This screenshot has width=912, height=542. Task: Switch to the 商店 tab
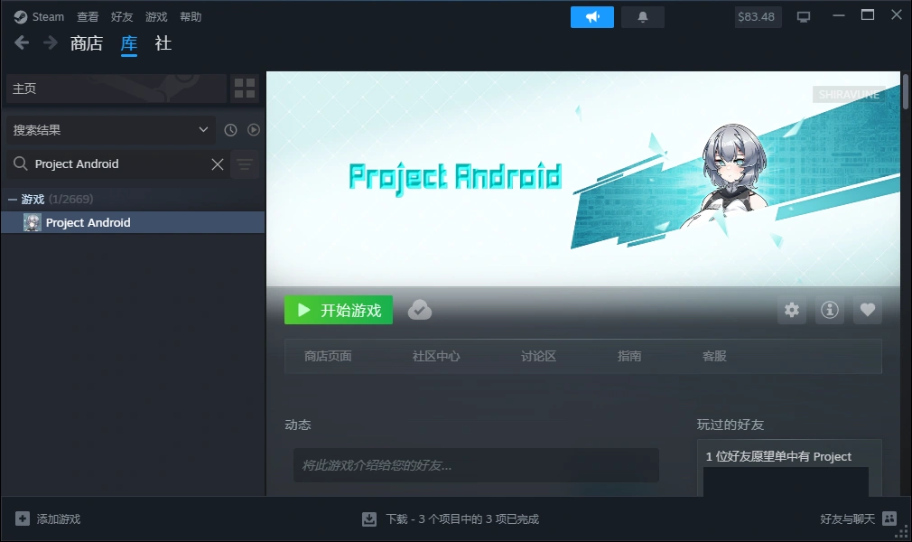(87, 43)
